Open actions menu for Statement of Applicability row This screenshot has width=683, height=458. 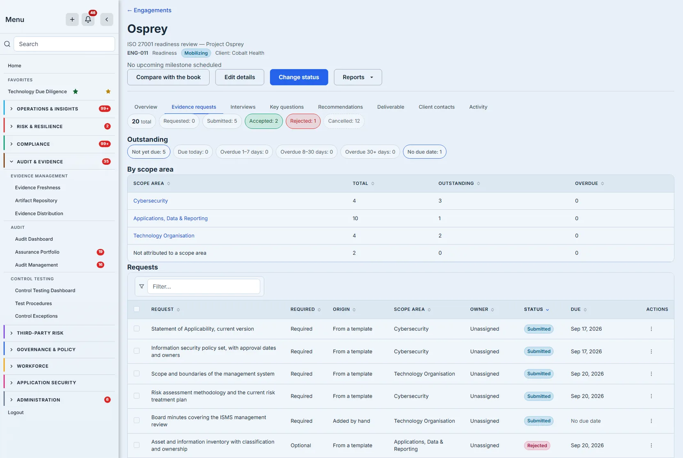click(x=651, y=329)
